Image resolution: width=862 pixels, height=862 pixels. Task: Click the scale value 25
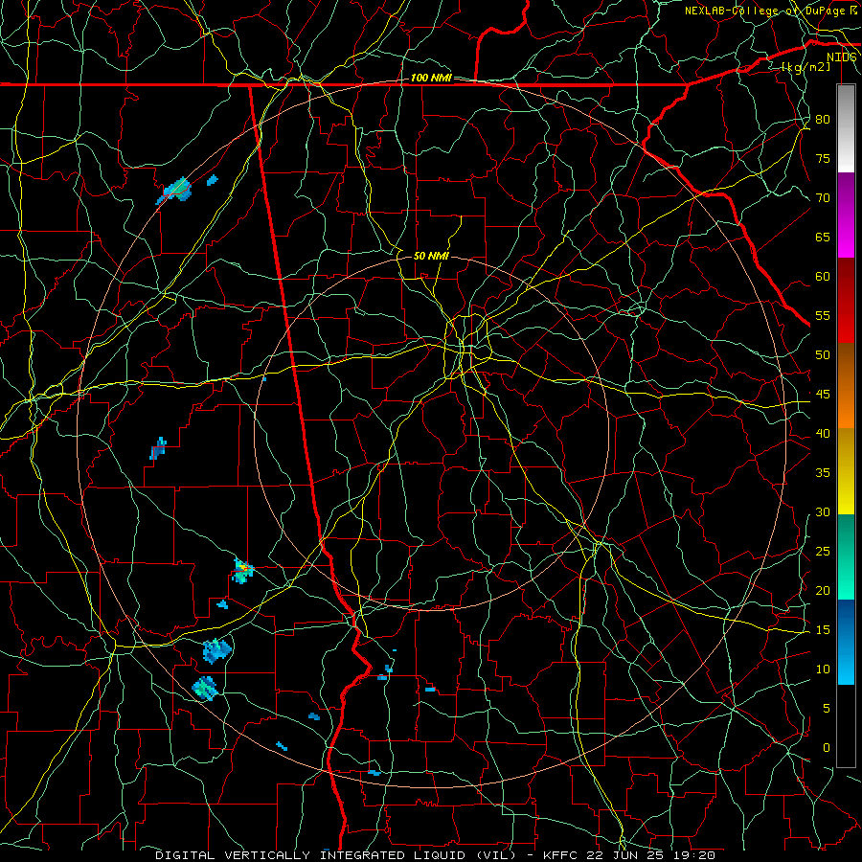(823, 552)
